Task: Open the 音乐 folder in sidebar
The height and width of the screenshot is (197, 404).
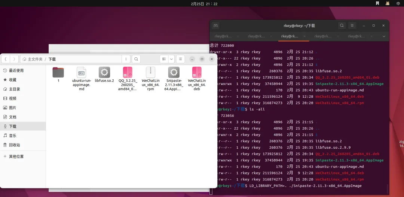Action: tap(23, 135)
